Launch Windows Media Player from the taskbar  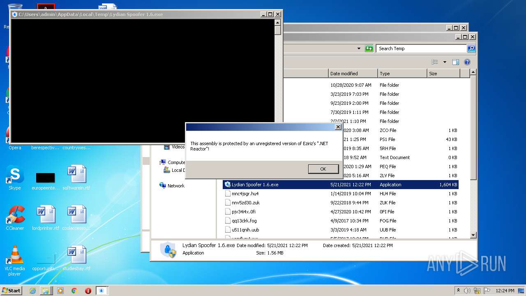60,291
